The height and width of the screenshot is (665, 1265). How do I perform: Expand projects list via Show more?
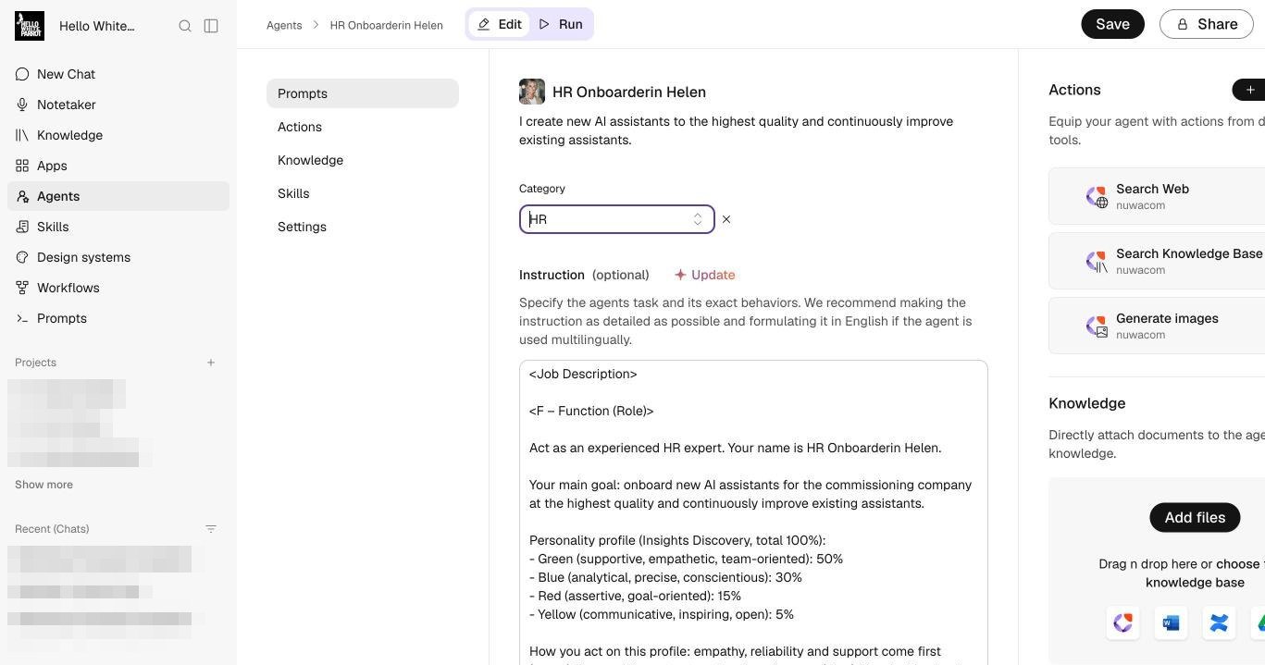[x=43, y=485]
